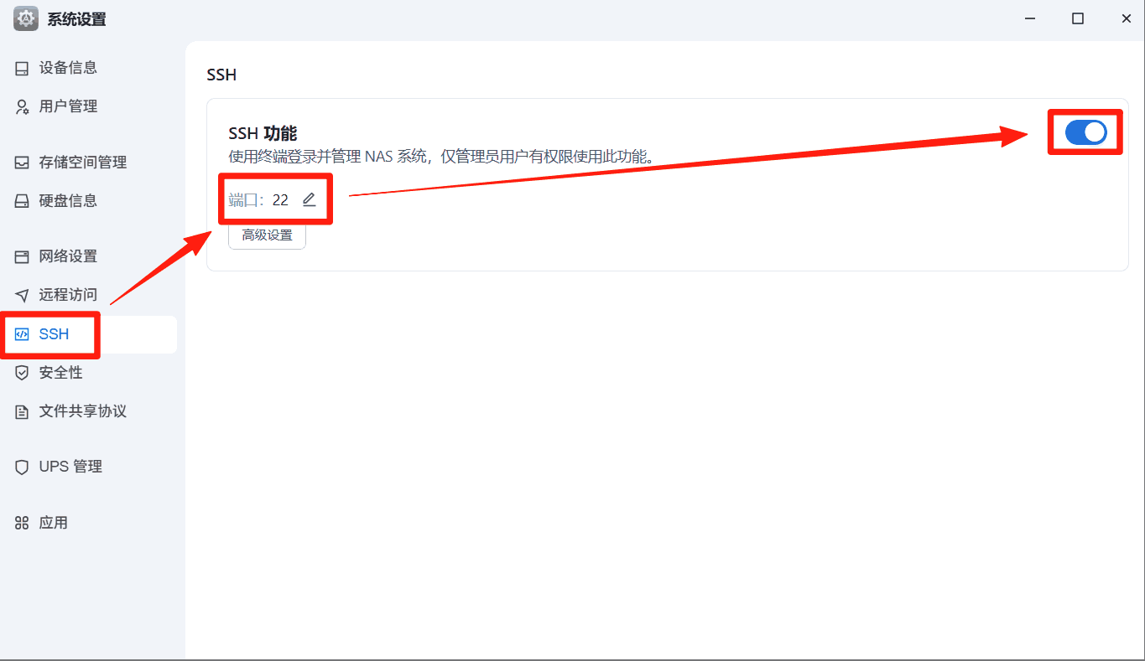Click the 远程访问 arrow icon

point(22,295)
